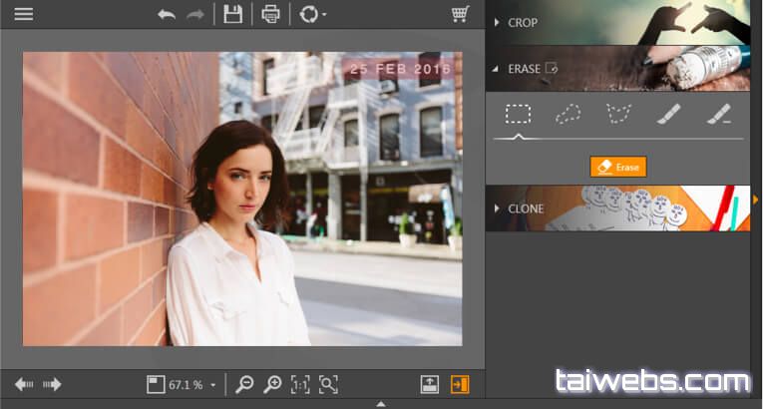Expand the CLONE section

(x=525, y=208)
